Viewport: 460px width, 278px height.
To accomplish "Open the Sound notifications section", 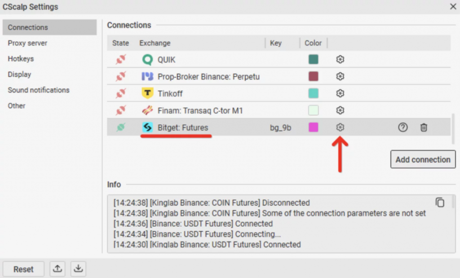I will pos(39,90).
